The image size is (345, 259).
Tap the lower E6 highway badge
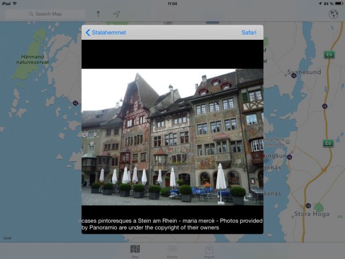point(328,143)
